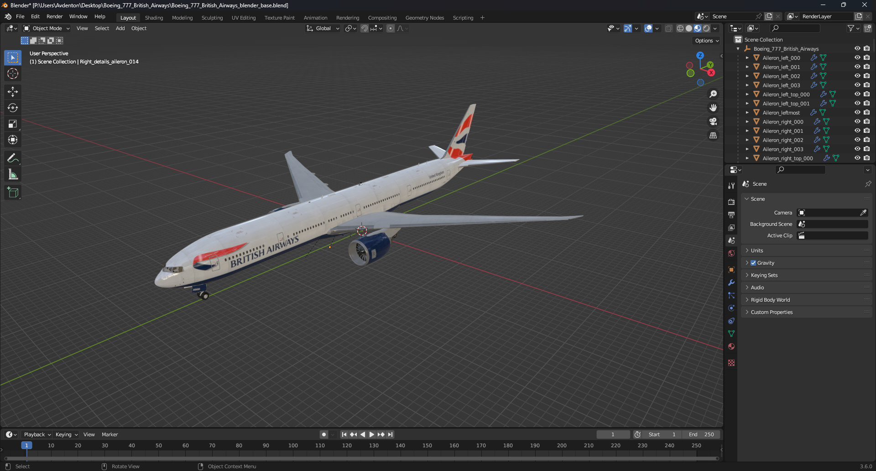
Task: Open the View Layer properties tab
Action: 731,227
